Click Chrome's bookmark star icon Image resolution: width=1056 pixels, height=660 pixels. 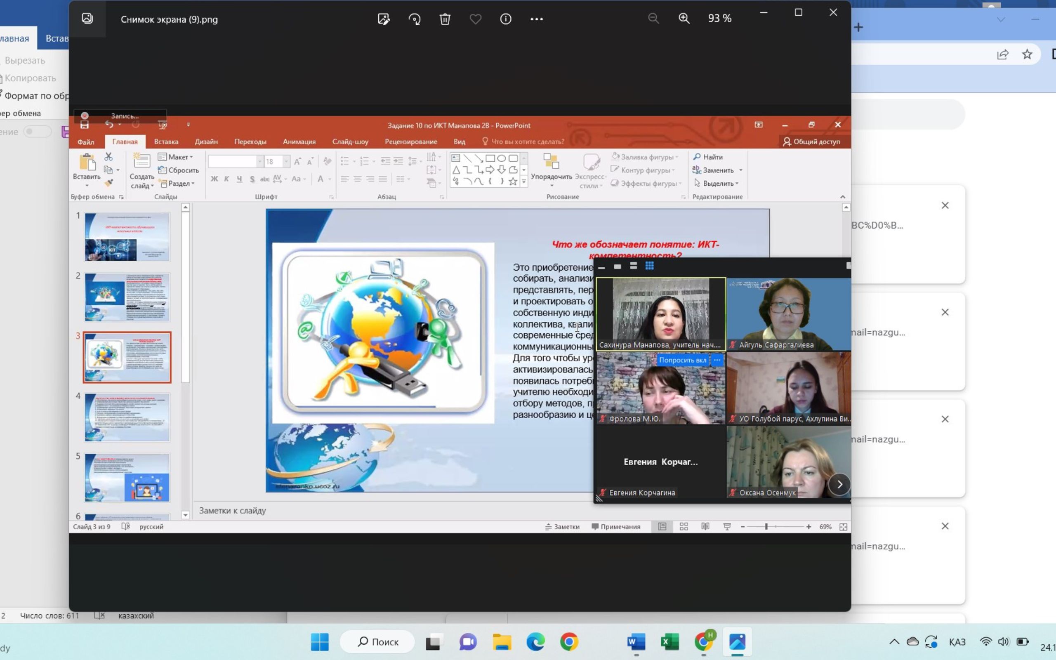[1027, 54]
